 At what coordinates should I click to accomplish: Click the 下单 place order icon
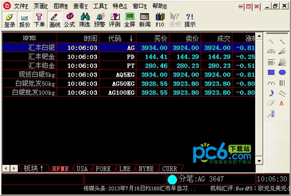39,20
